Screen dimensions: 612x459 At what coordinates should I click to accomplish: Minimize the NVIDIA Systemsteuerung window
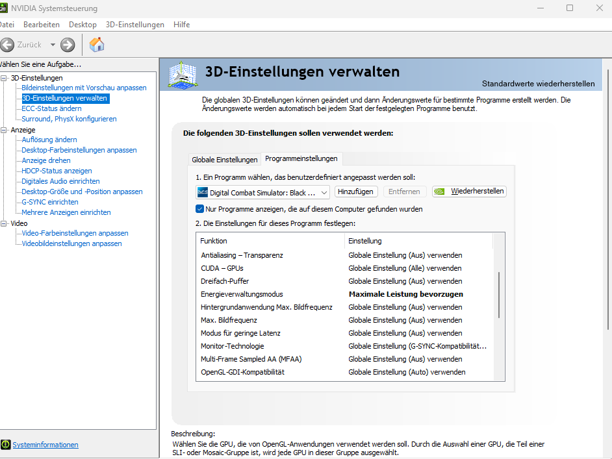coord(541,8)
